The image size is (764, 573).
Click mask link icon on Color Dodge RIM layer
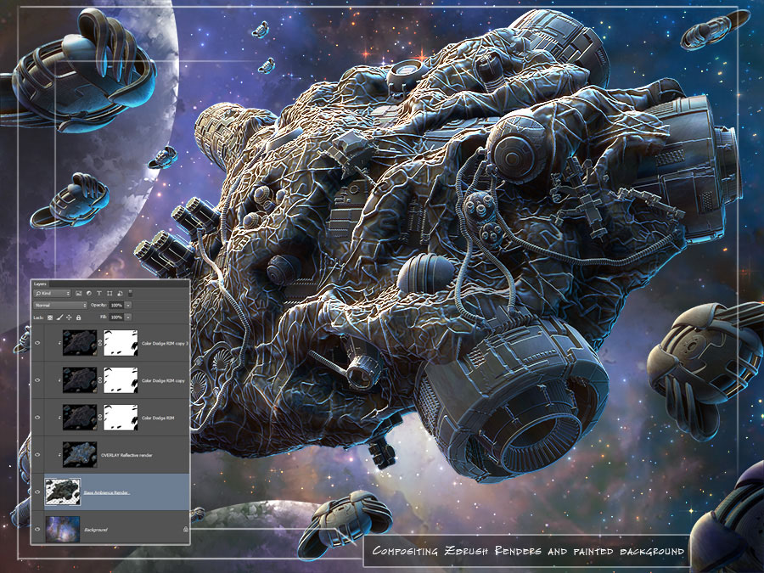pos(100,418)
